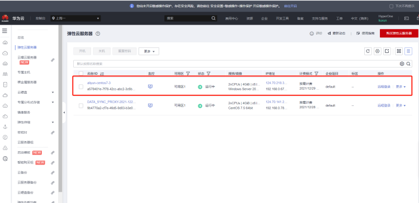Open monitoring icon for DATA_SYNC_PROXY server
The height and width of the screenshot is (203, 419).
150,105
